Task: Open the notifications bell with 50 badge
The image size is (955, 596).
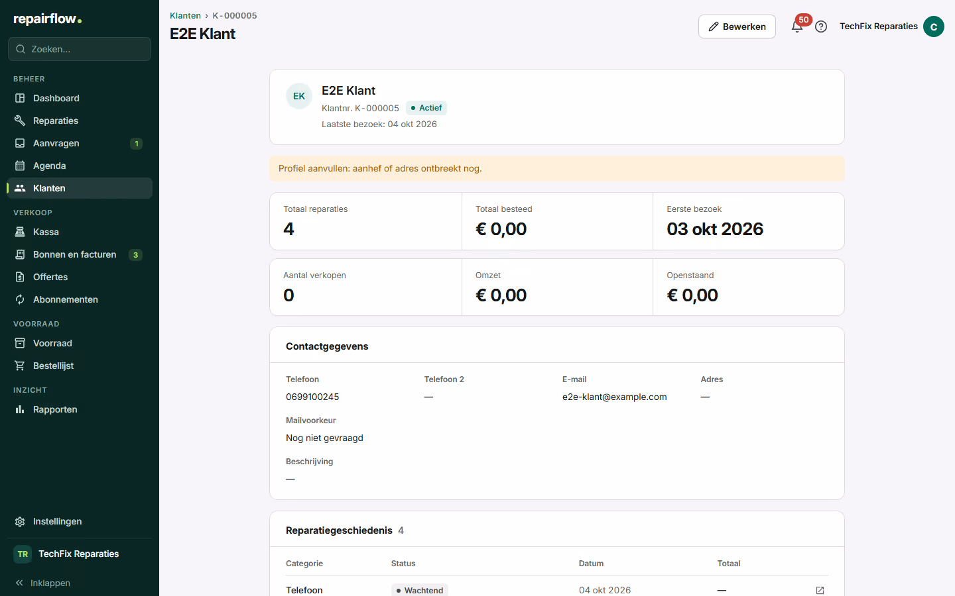Action: tap(798, 26)
